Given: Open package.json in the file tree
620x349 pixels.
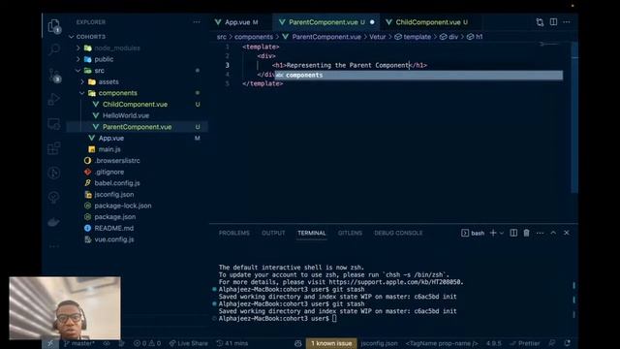Looking at the screenshot, I should [114, 217].
